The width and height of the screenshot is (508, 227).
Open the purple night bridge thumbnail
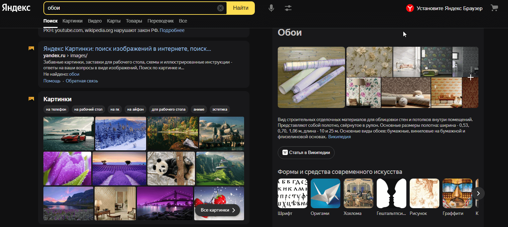[x=165, y=203]
